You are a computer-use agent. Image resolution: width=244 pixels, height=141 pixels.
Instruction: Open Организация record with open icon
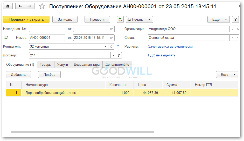tap(238, 29)
